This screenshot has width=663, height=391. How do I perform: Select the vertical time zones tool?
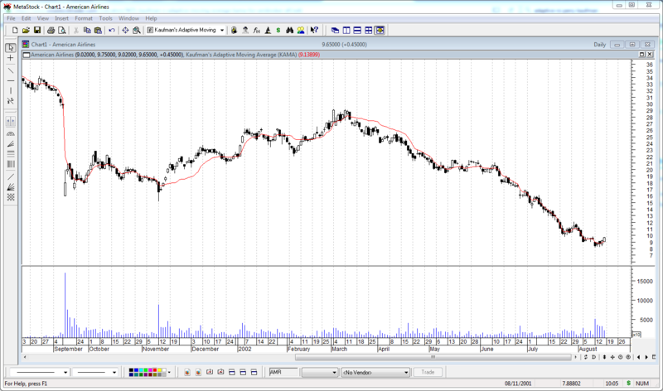pyautogui.click(x=11, y=164)
